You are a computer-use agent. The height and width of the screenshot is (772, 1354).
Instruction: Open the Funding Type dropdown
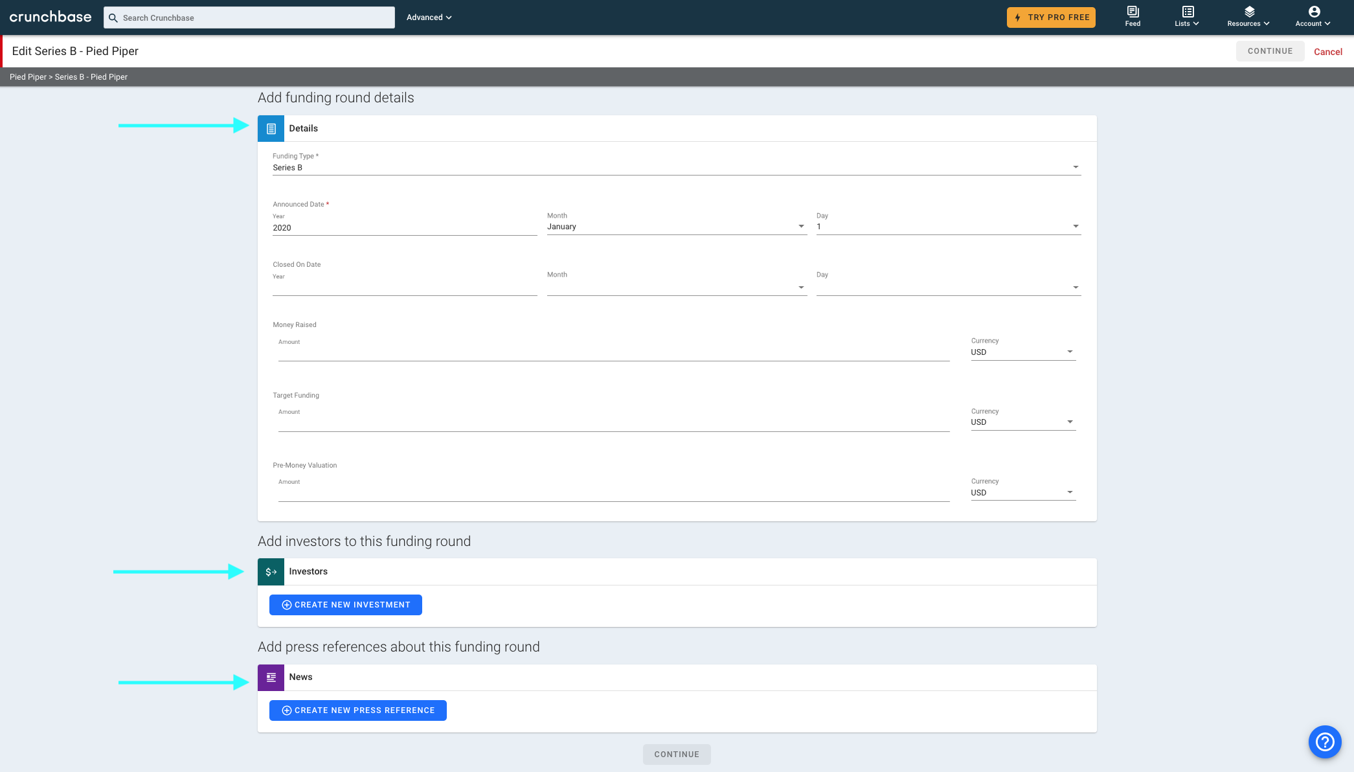[x=677, y=168]
